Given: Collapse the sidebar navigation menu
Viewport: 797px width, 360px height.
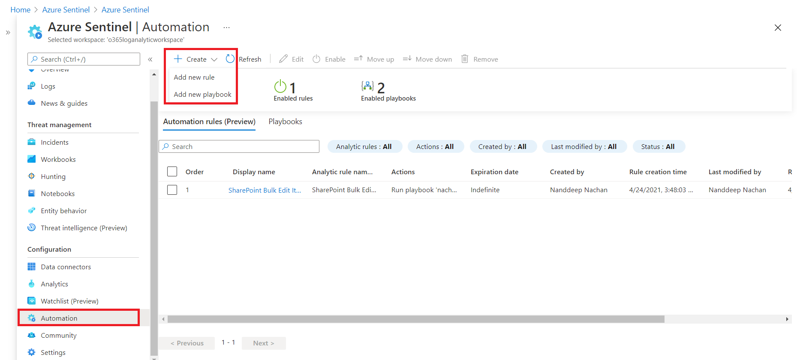Looking at the screenshot, I should (150, 60).
